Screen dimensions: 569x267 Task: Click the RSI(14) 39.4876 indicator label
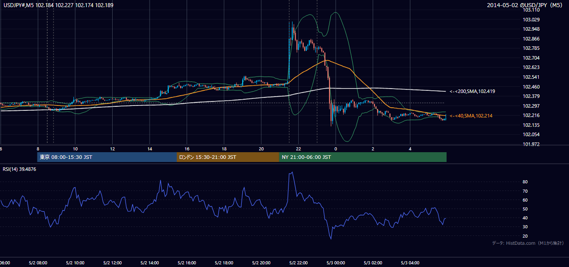[20, 169]
